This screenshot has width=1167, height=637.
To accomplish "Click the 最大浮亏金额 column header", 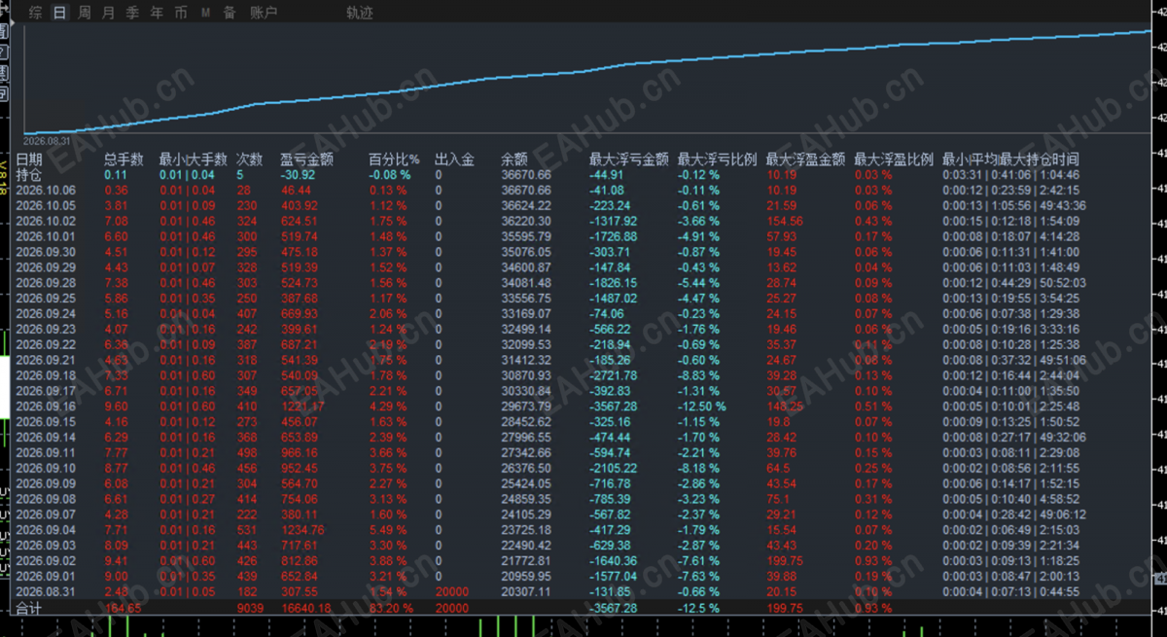I will [x=629, y=159].
